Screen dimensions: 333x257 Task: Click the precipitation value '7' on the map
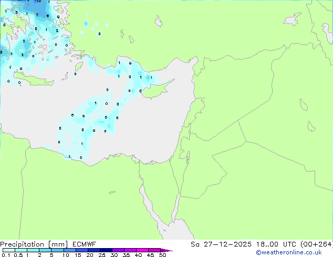[37, 15]
